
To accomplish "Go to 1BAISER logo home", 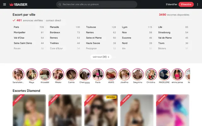I will pos(18,4).
